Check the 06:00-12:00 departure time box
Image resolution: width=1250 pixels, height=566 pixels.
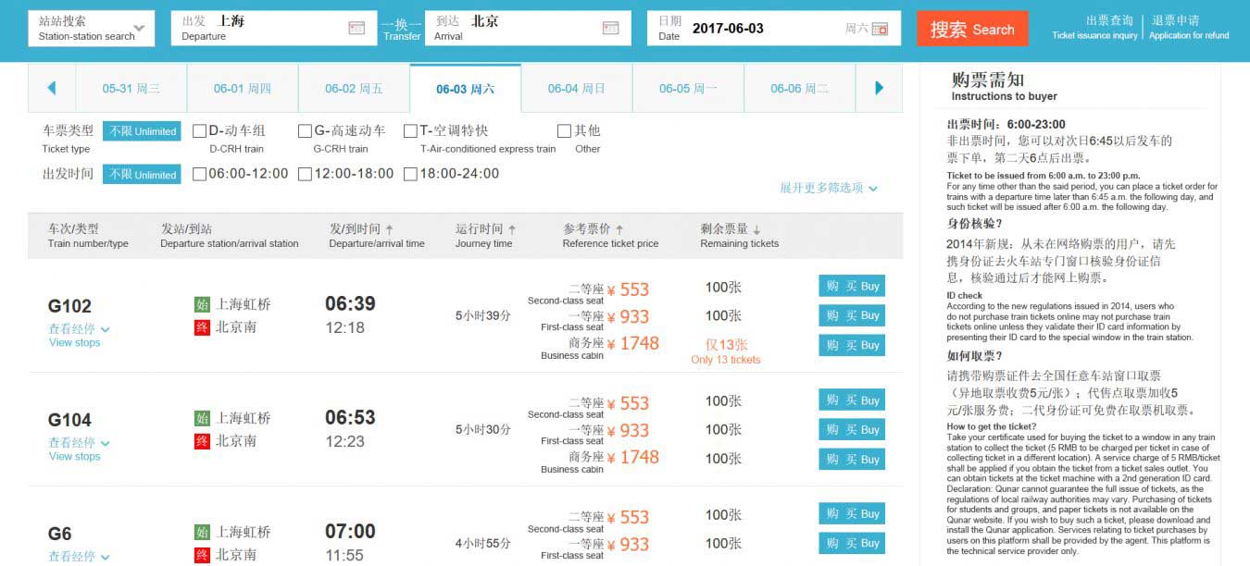tap(199, 174)
